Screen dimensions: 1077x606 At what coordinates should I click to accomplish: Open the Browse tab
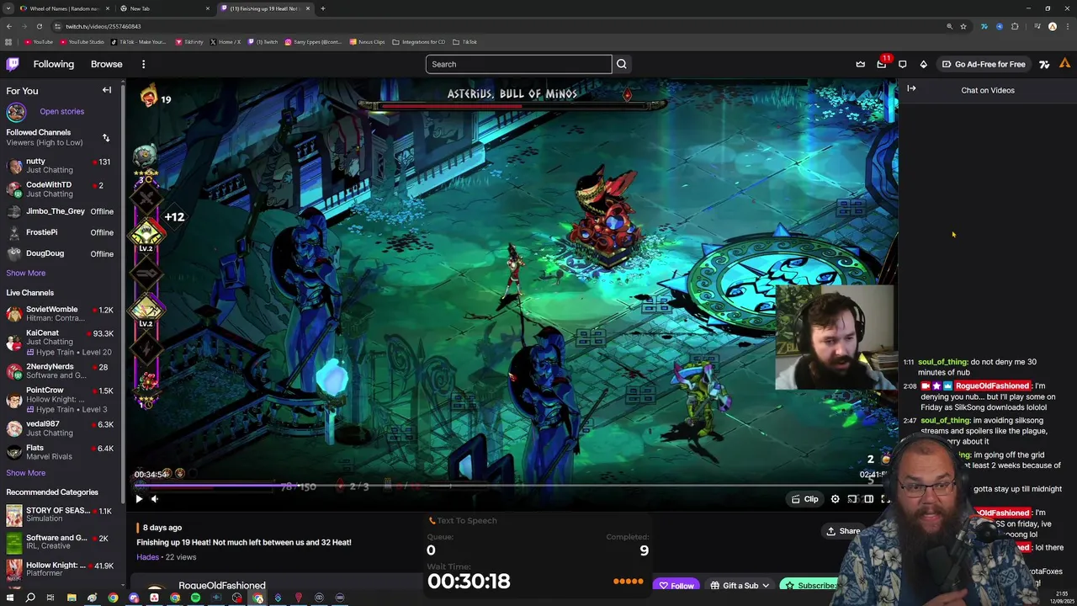tap(107, 64)
